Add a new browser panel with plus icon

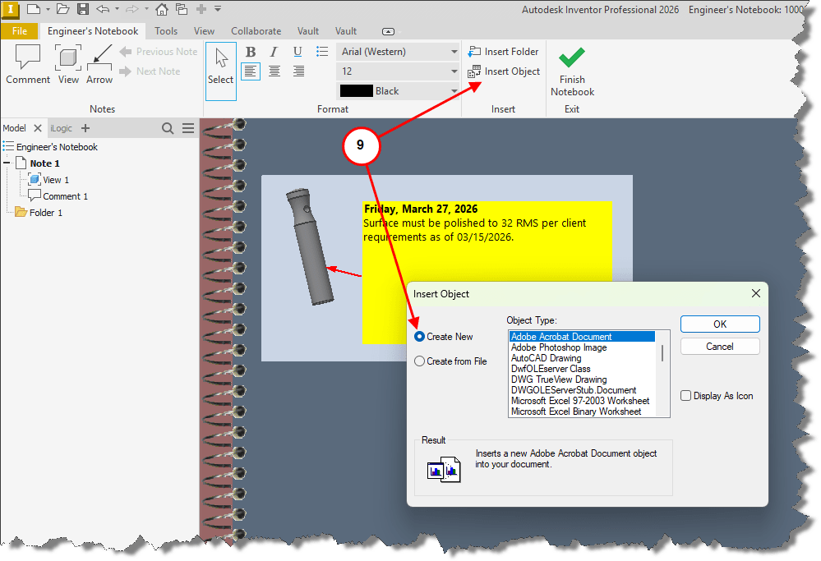pyautogui.click(x=85, y=128)
